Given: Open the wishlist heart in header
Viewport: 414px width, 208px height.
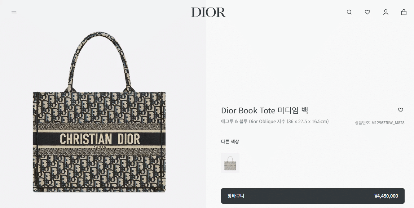Looking at the screenshot, I should pos(367,12).
